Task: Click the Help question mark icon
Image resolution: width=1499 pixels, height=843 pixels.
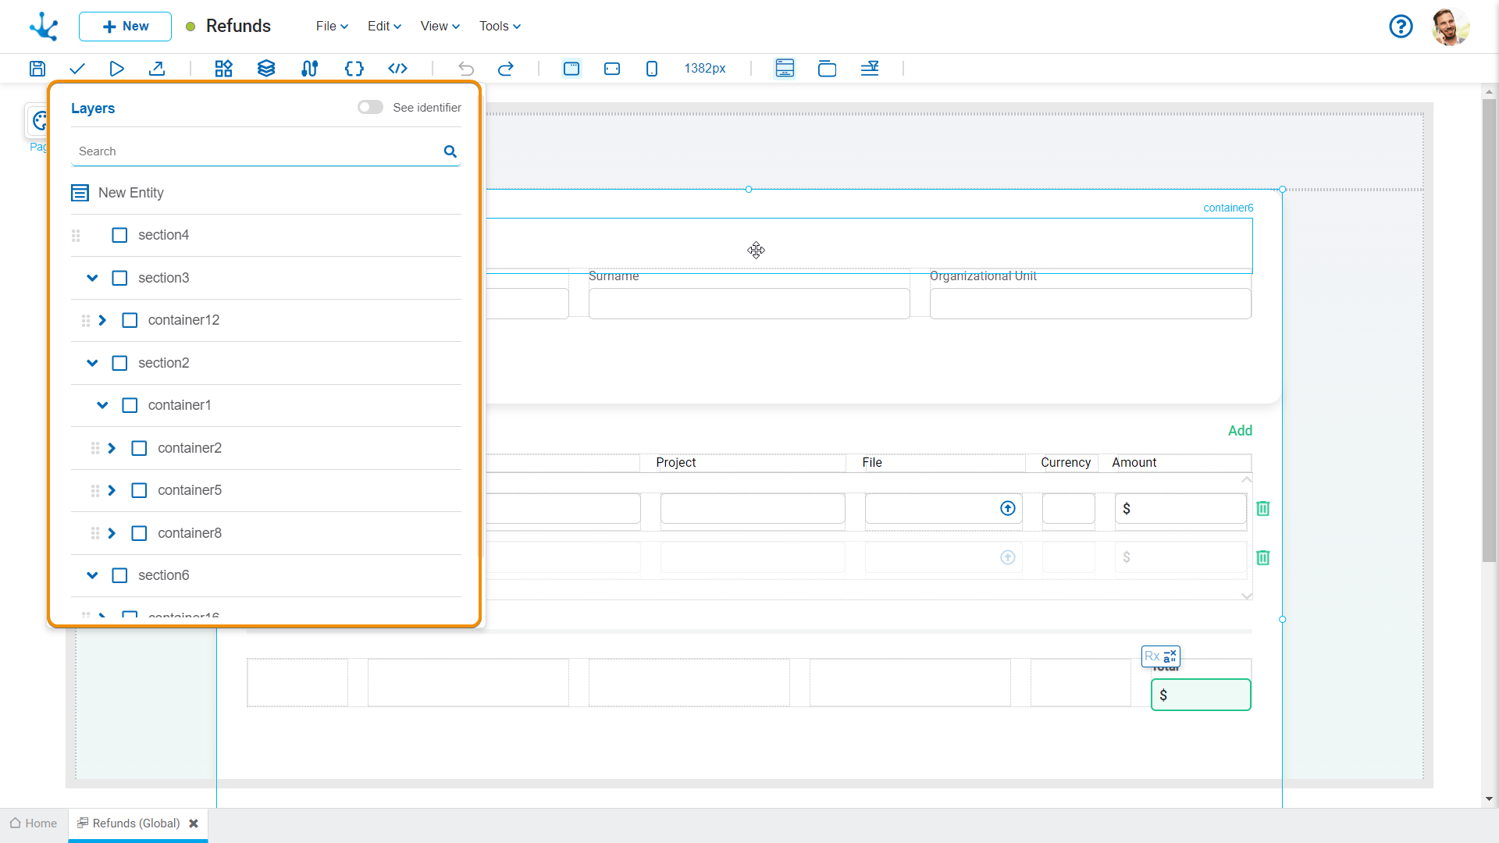Action: [1401, 27]
